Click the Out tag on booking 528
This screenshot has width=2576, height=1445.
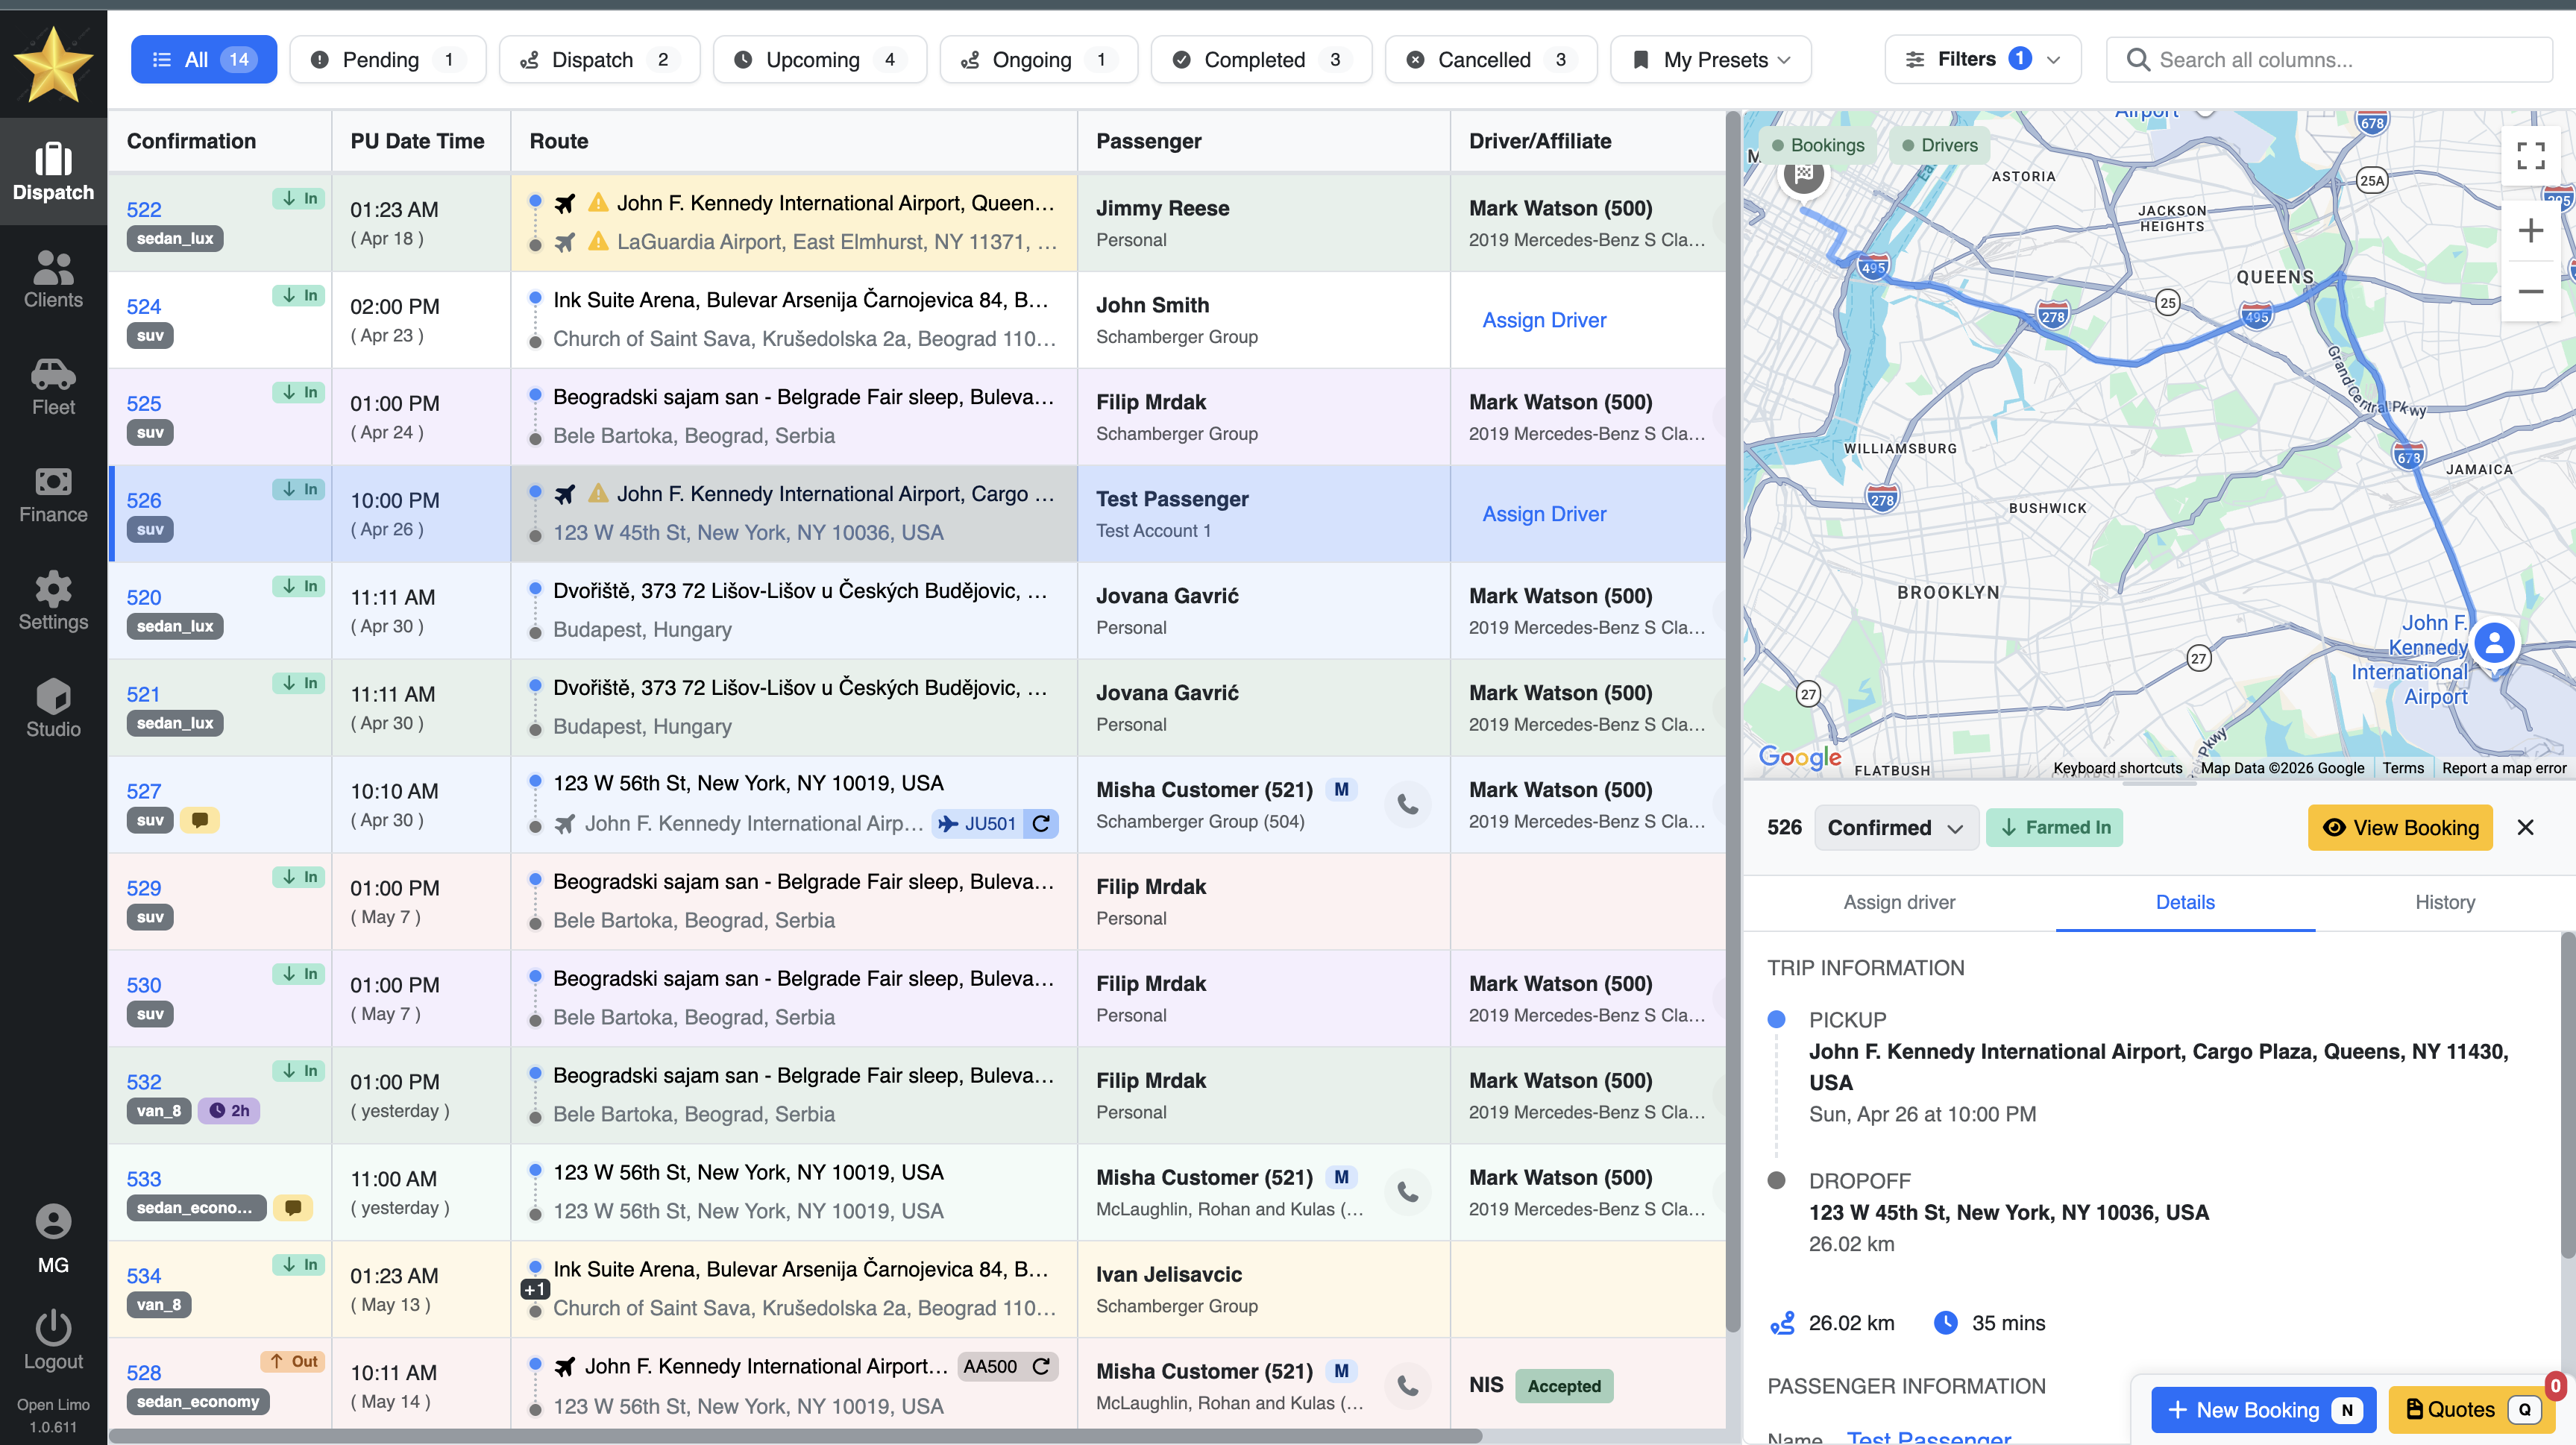[293, 1361]
